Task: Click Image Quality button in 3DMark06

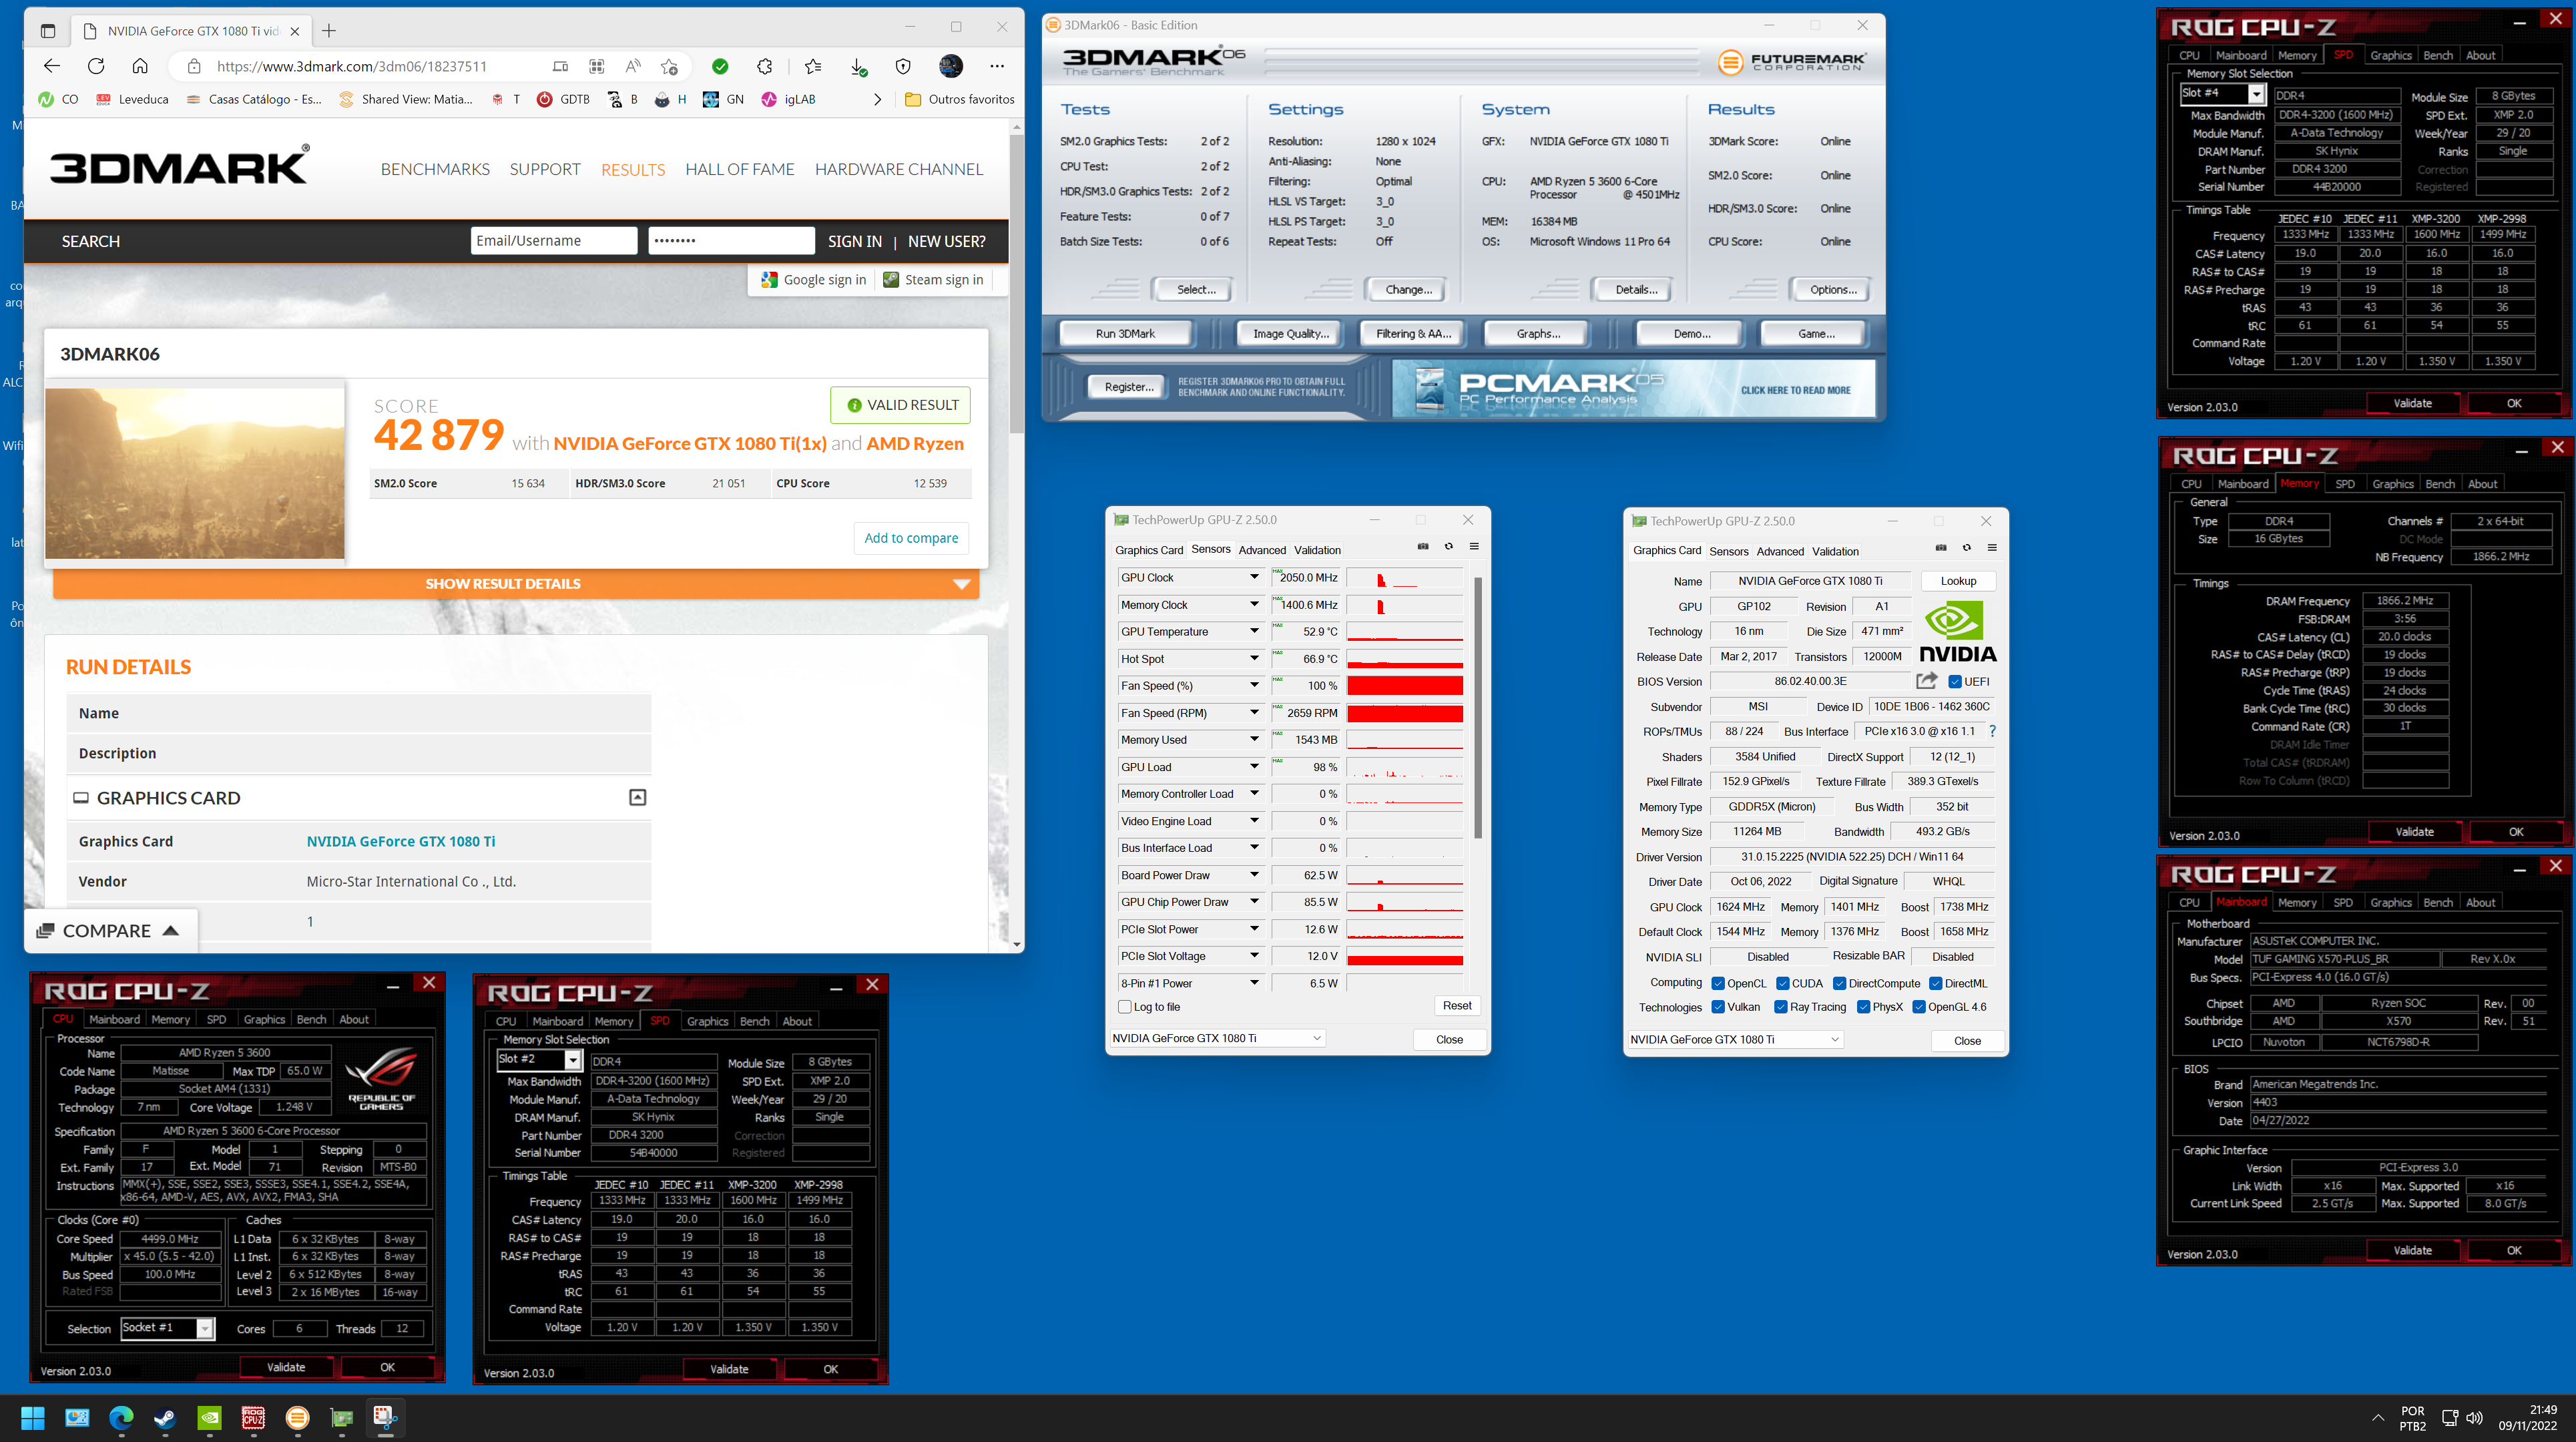Action: coord(1291,333)
